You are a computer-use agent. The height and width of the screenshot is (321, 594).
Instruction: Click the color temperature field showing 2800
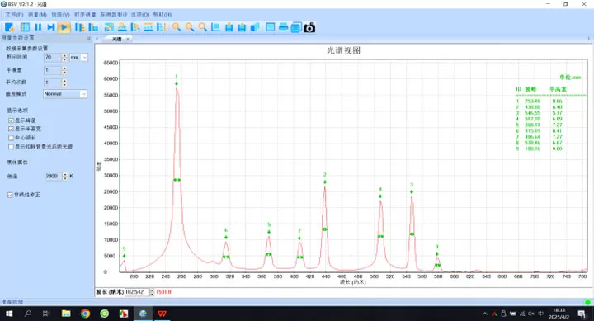[x=54, y=177]
